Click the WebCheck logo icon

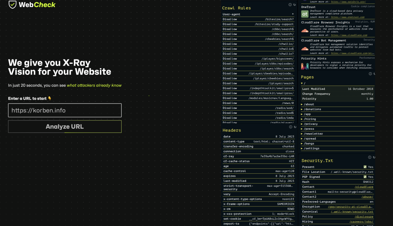coord(12,5)
